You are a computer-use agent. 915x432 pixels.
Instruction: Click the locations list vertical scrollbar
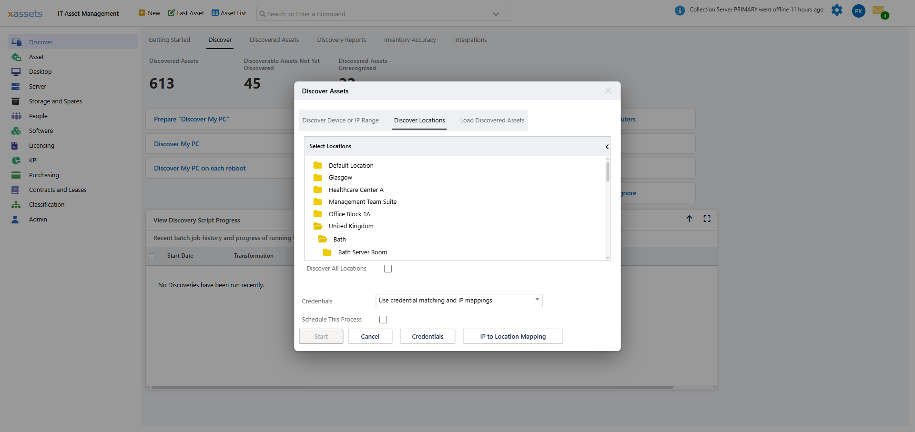click(608, 171)
